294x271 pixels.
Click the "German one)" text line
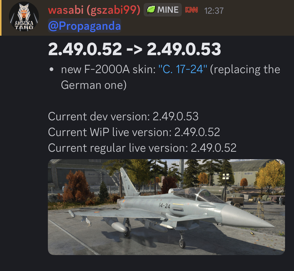click(x=94, y=85)
